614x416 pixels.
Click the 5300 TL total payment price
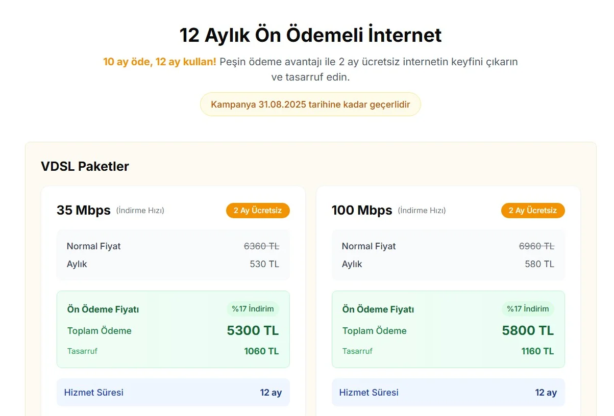tap(253, 330)
